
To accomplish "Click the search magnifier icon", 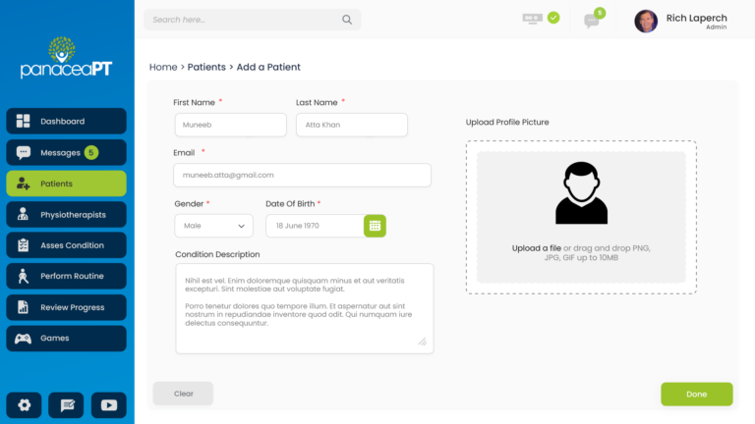I will point(347,20).
